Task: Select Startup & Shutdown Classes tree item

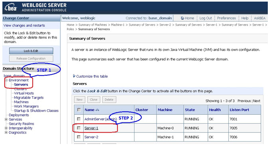Action: click(36, 111)
